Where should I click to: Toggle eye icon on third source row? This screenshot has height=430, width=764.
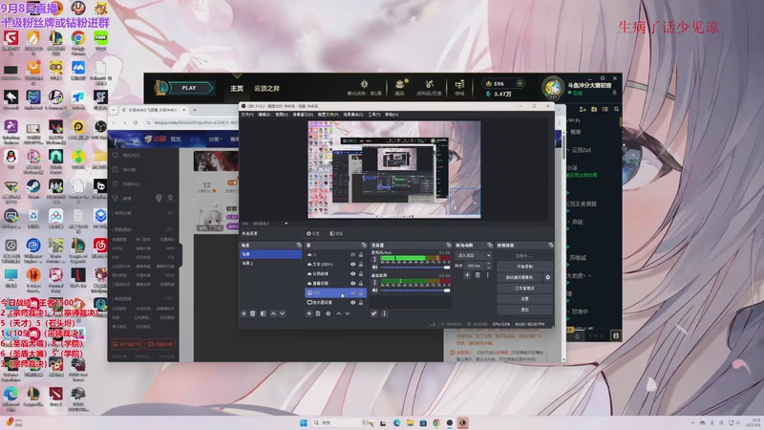click(353, 273)
